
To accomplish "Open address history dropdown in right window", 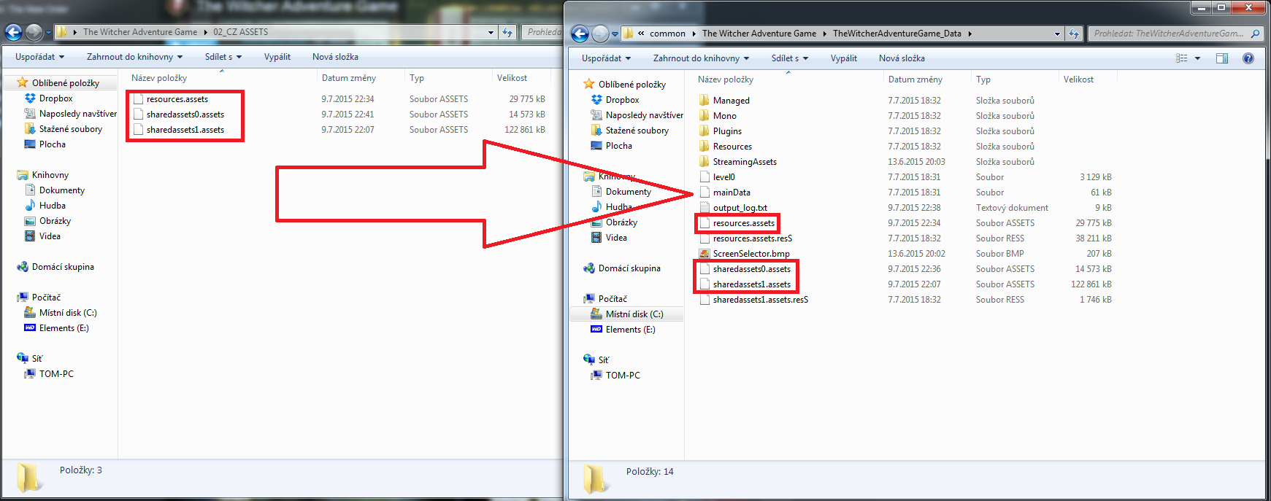I will click(1057, 34).
